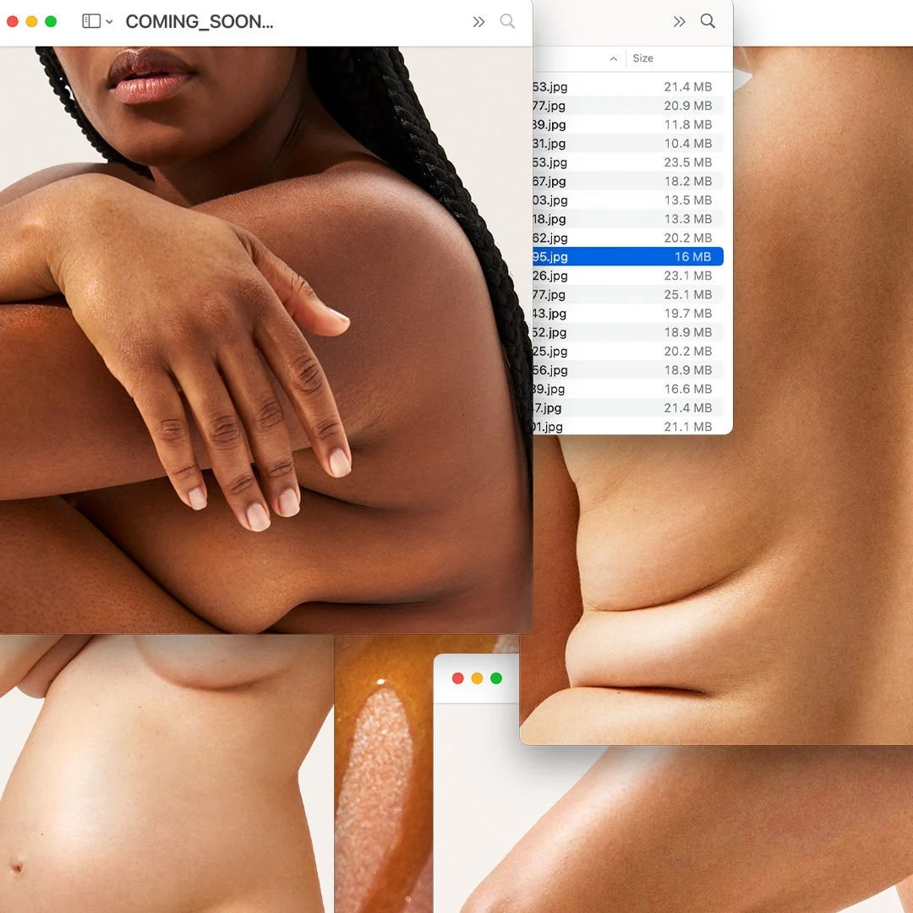
Task: Select the 62.jpg file sized 20.2 MB
Action: (627, 238)
